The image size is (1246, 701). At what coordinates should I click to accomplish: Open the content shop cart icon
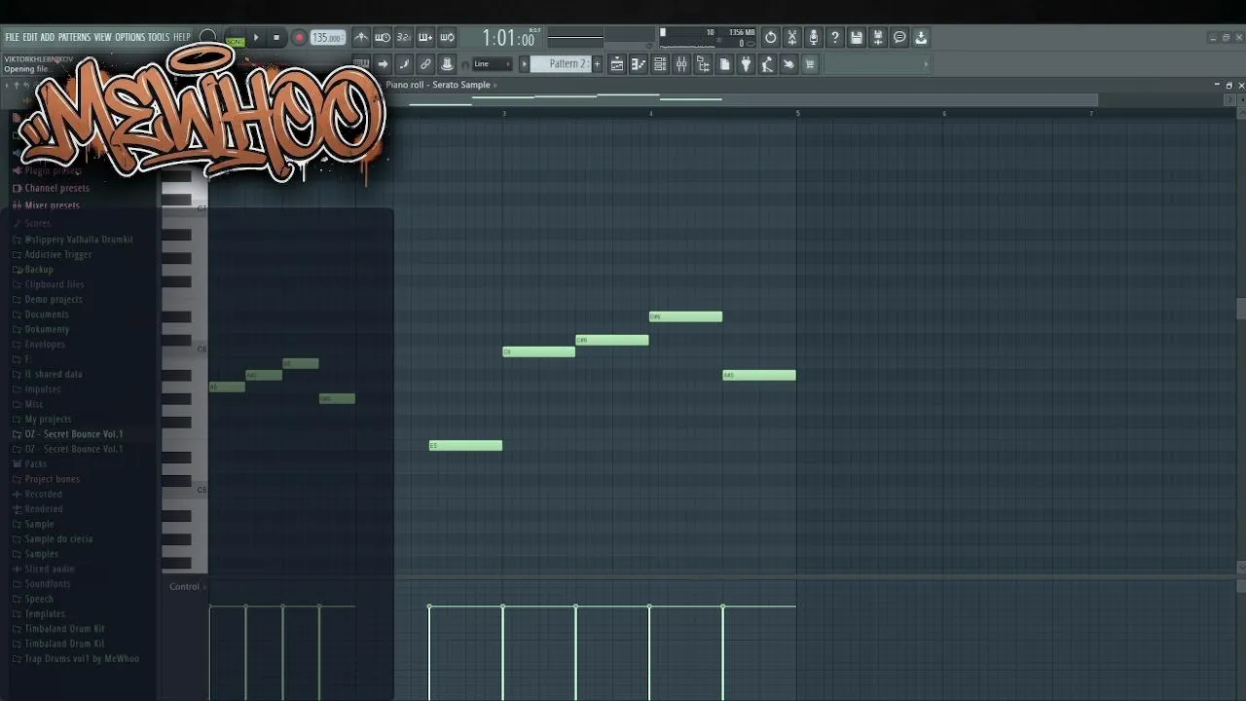click(x=810, y=64)
